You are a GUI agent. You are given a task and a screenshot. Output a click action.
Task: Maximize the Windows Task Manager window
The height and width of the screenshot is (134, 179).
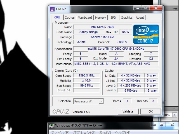[162, 124]
